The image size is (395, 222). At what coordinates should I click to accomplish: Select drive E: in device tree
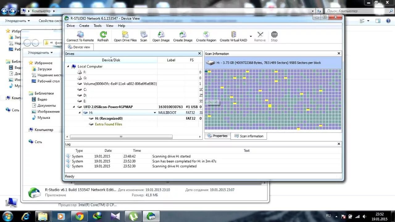[85, 101]
